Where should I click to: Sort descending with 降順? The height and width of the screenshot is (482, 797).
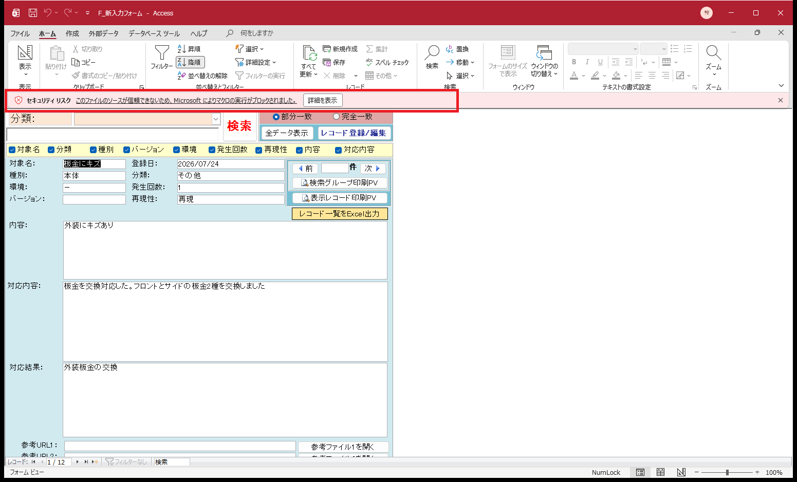(x=190, y=62)
